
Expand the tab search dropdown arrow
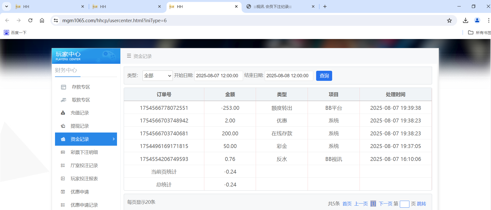coord(6,6)
